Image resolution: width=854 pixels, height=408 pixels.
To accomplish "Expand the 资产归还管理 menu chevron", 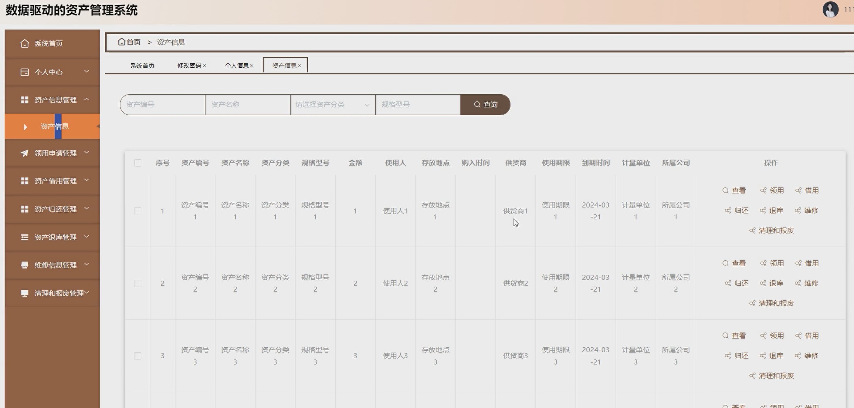I will click(86, 208).
